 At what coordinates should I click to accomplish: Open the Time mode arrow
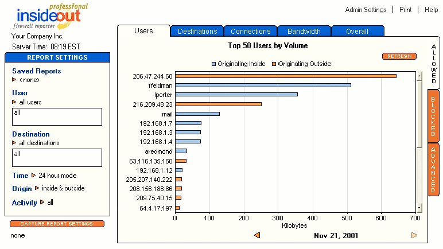pyautogui.click(x=34, y=176)
